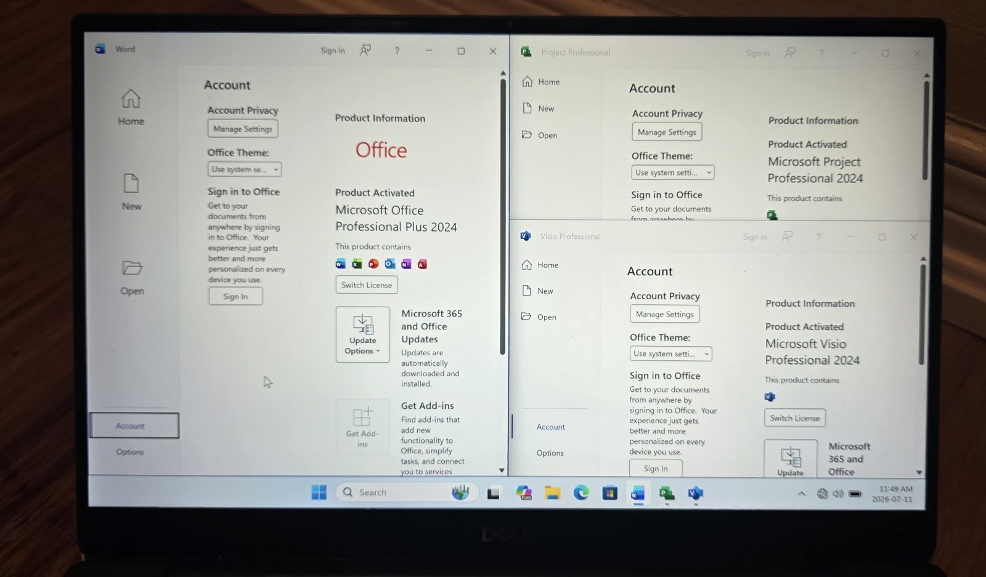Click Switch License in Visio Professional

click(x=795, y=418)
